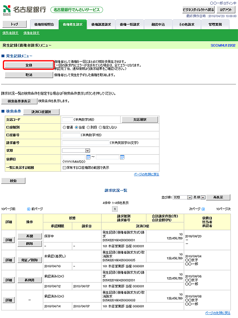The height and width of the screenshot is (318, 238).
Task: Switch to the 債権一括請求 tab
Action: pos(130,25)
